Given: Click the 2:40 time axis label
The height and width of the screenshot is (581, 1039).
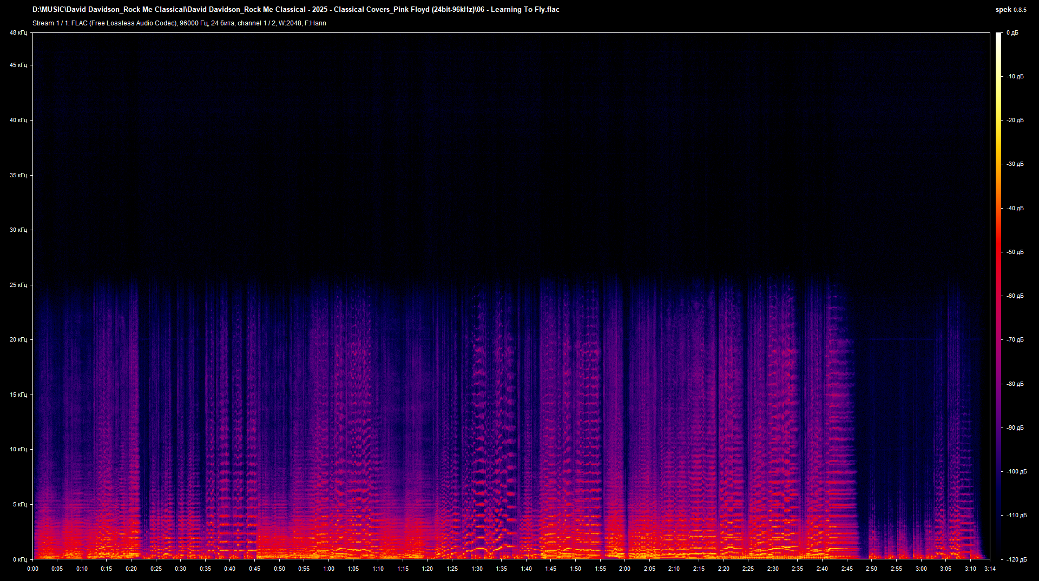Looking at the screenshot, I should coord(823,569).
